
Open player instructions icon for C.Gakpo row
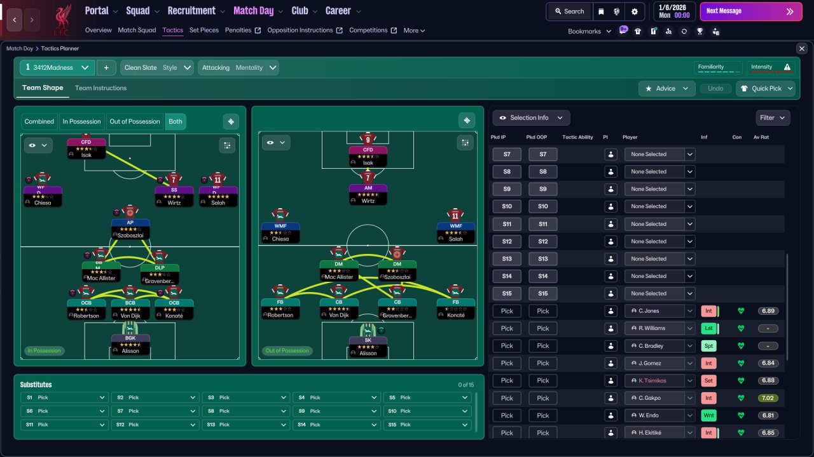click(x=610, y=398)
